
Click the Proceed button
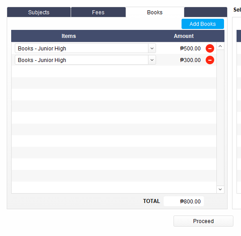(x=203, y=221)
